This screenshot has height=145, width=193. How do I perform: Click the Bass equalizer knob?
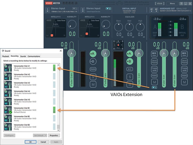pyautogui.click(x=119, y=27)
